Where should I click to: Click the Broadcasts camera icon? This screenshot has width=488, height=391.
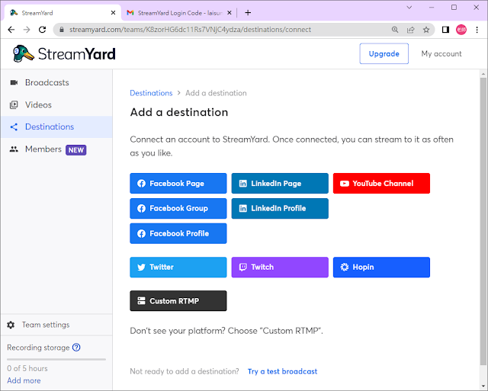(x=14, y=82)
